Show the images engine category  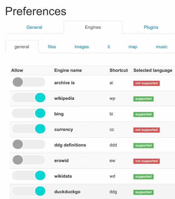[x=82, y=47]
